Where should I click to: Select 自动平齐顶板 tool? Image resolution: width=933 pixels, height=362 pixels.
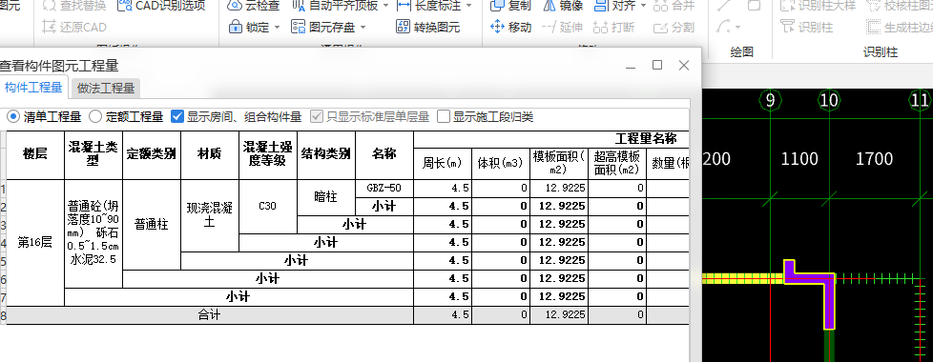[336, 6]
